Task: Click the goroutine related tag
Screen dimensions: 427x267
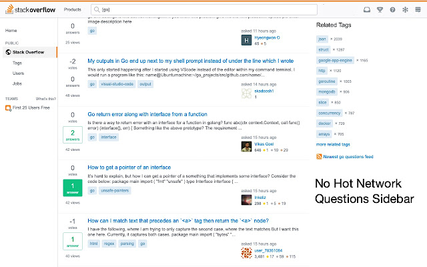Action: point(327,81)
